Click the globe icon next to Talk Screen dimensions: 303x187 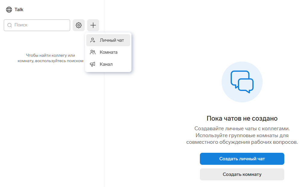(x=9, y=10)
